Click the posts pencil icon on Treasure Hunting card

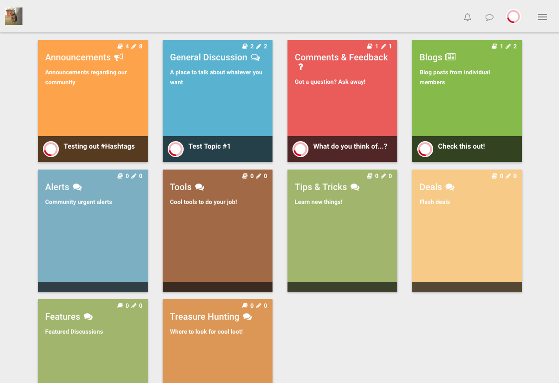pos(259,306)
